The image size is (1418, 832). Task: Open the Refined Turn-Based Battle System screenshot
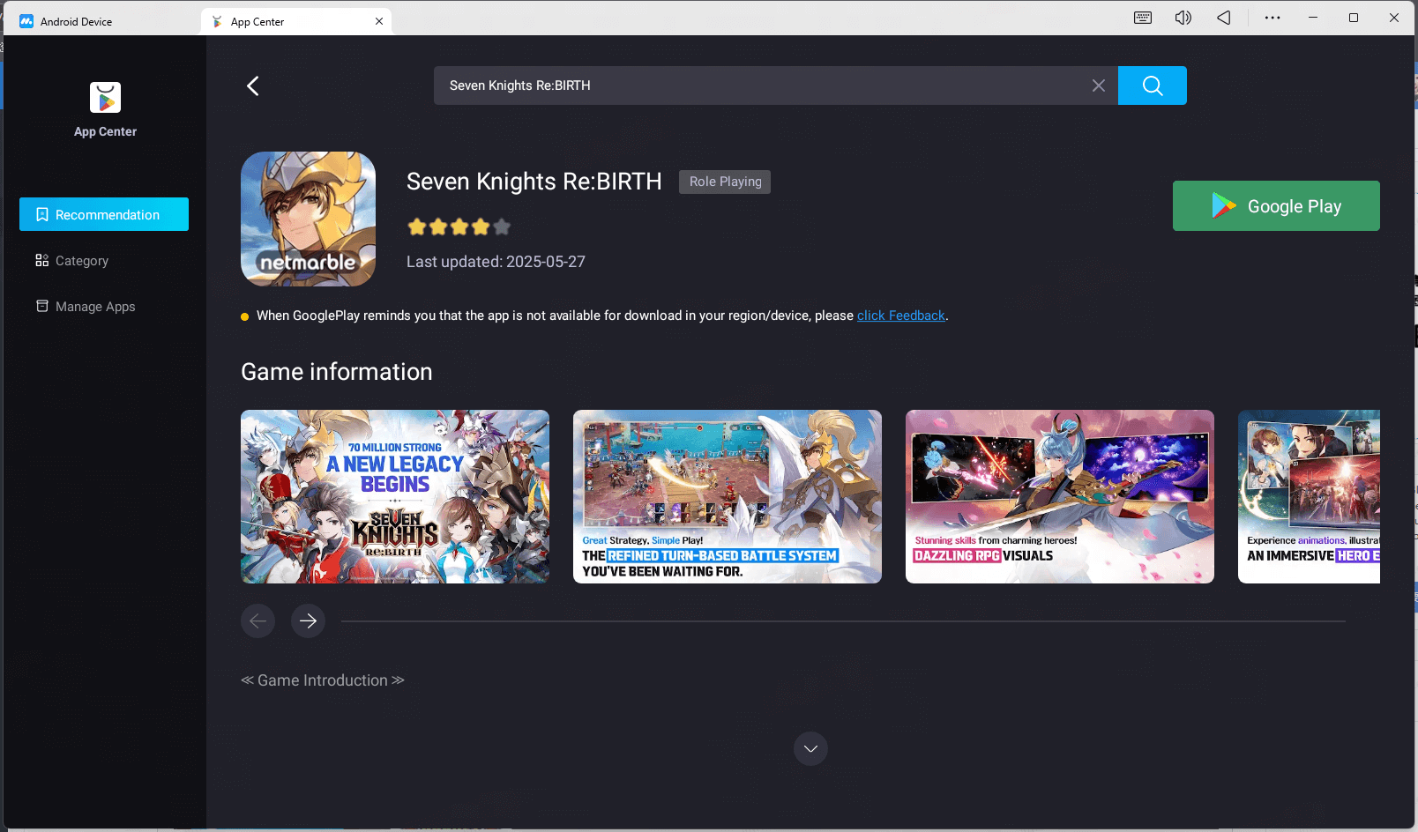[728, 496]
